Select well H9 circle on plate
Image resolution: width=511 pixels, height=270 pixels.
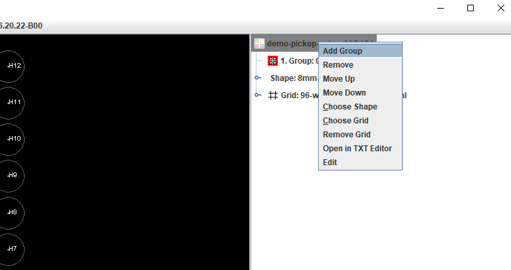pos(11,175)
